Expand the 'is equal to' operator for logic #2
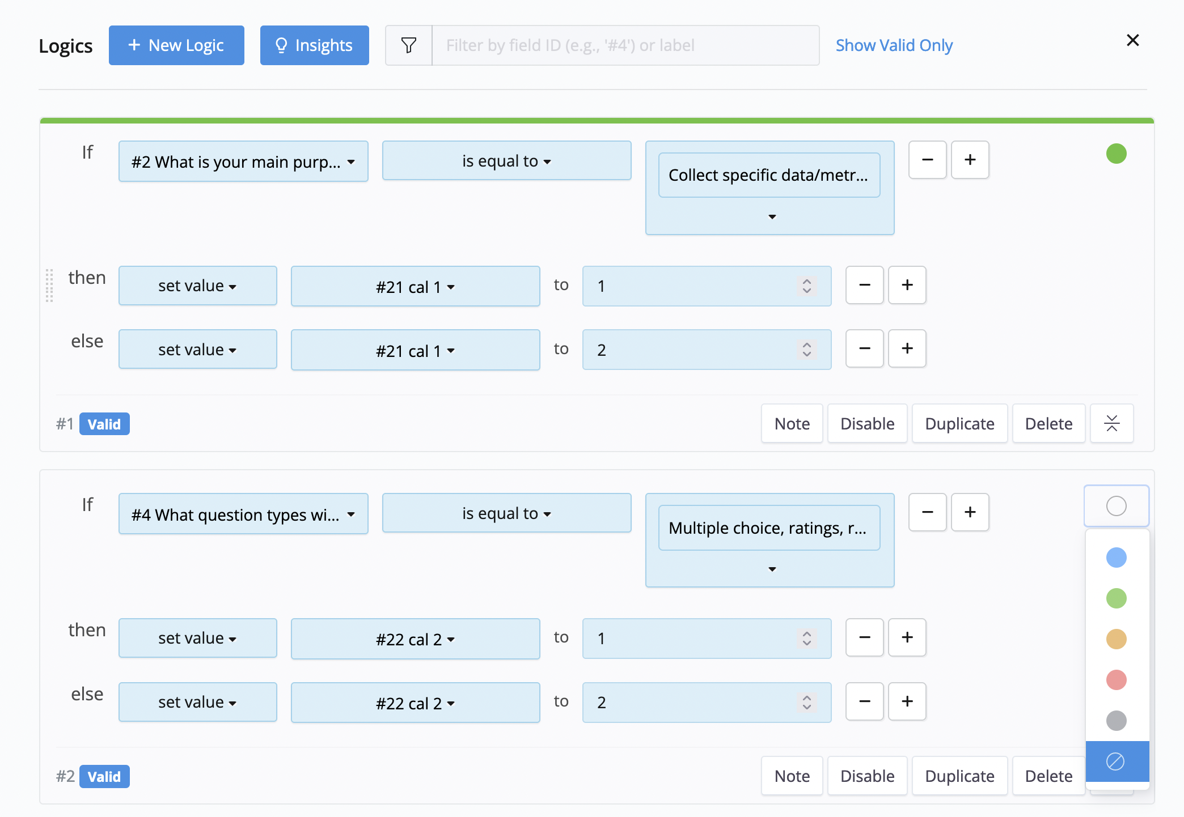Image resolution: width=1184 pixels, height=817 pixels. coord(506,513)
